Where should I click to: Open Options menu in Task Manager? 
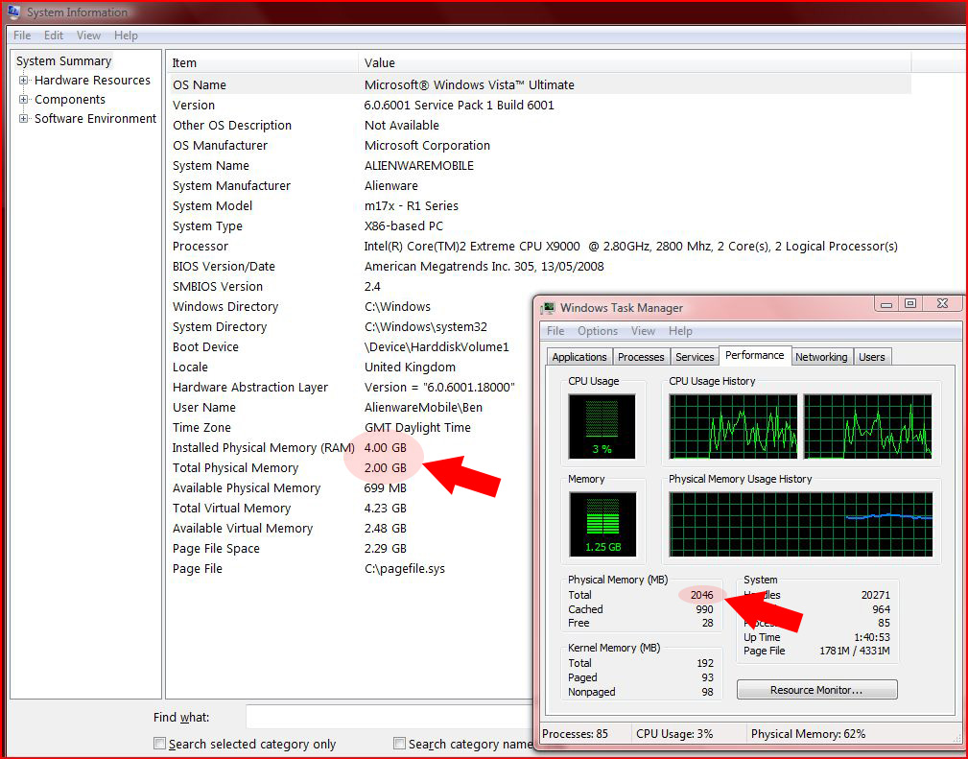click(x=598, y=331)
